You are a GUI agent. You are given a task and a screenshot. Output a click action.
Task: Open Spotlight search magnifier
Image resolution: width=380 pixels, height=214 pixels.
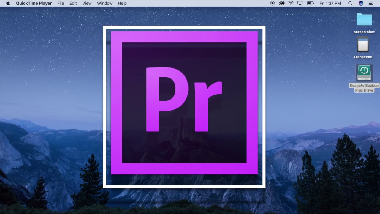(x=350, y=3)
